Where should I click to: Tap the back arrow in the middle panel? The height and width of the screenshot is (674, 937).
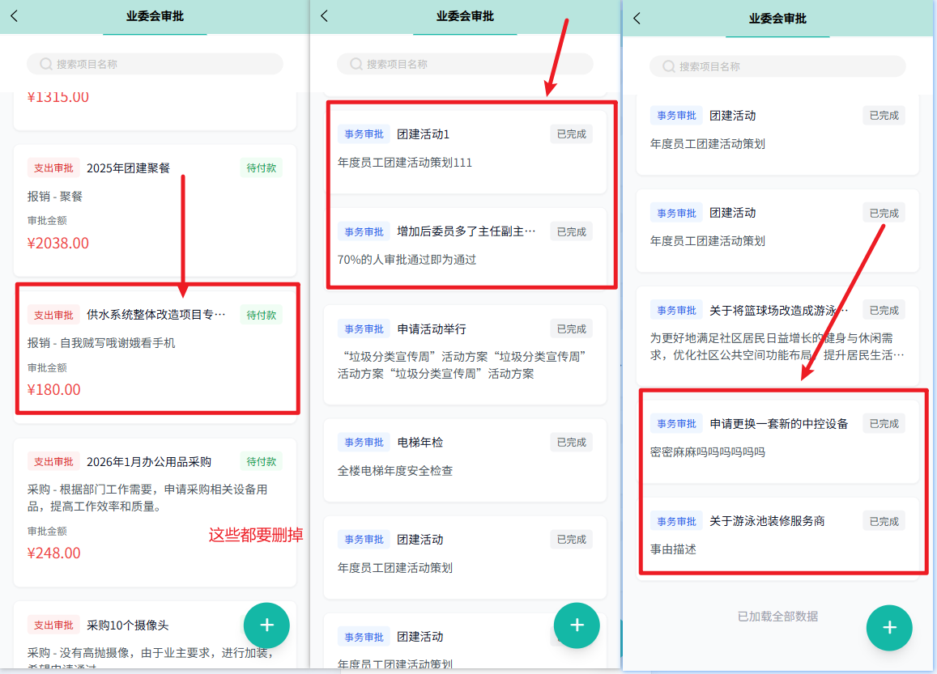[x=324, y=16]
